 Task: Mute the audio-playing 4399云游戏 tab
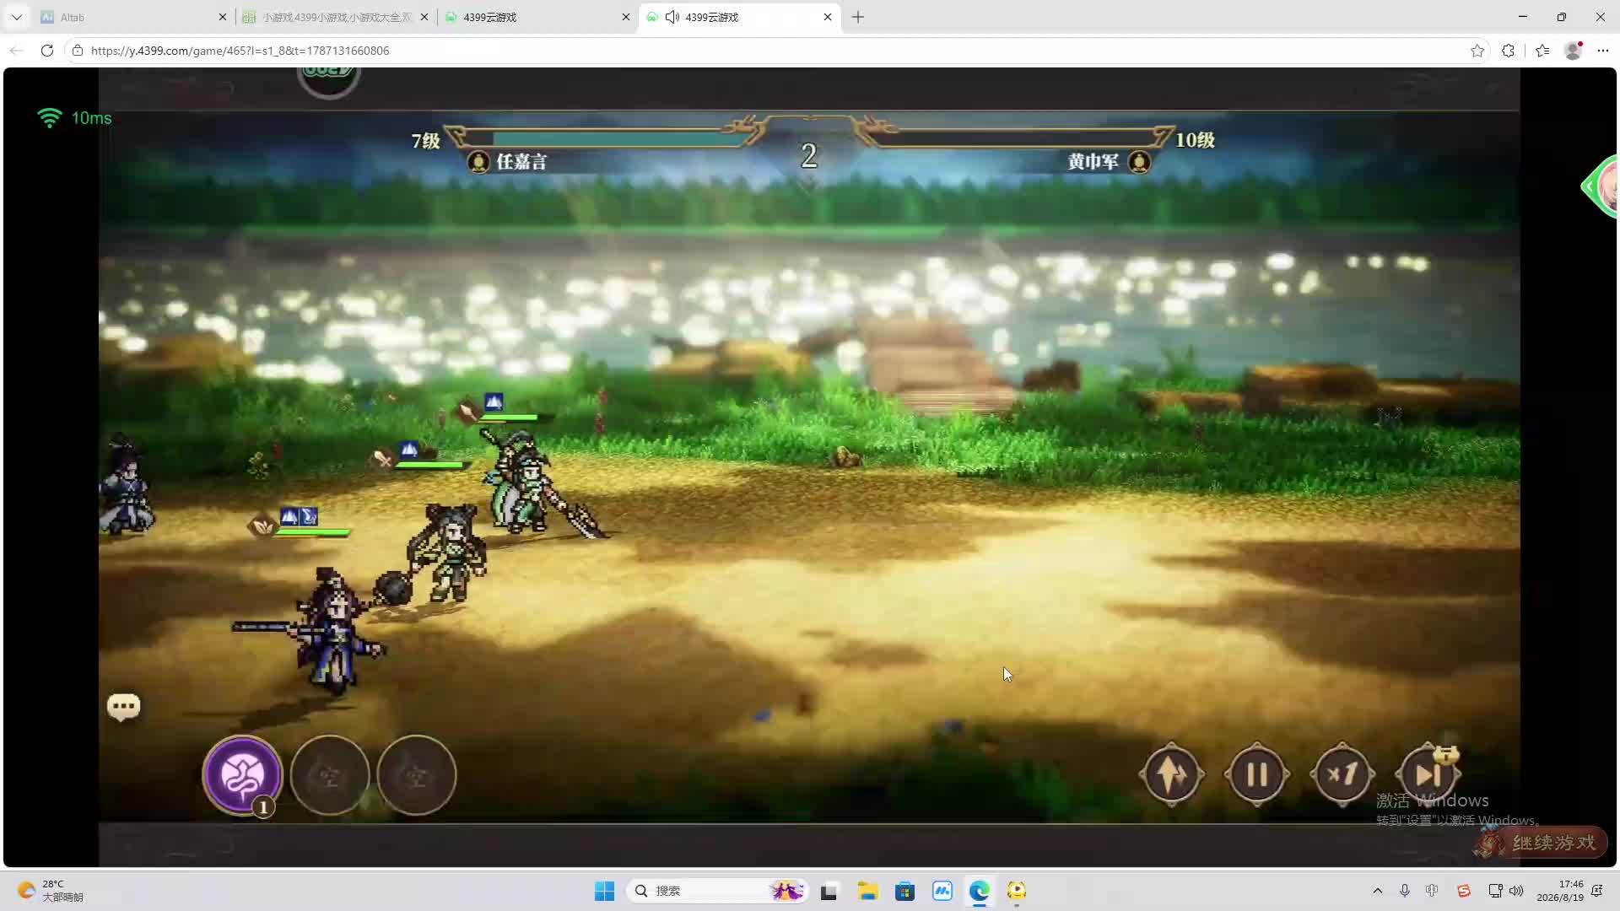pos(672,17)
